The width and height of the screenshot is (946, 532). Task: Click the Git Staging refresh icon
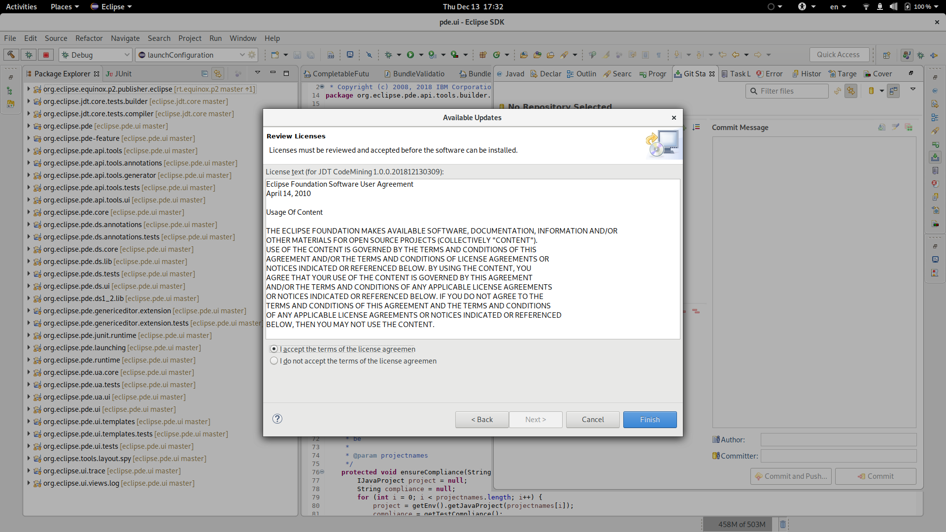pos(837,91)
